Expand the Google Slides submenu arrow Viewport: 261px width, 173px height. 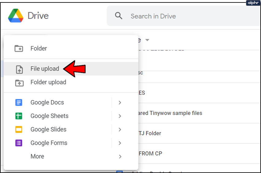[120, 130]
